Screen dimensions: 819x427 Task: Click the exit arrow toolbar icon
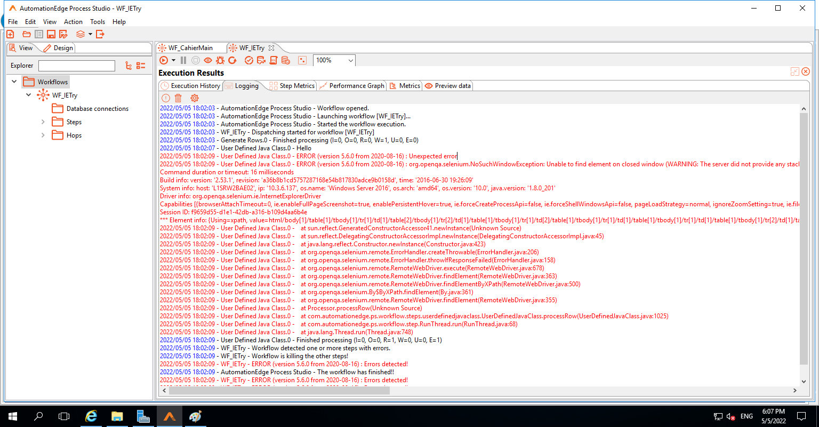tap(100, 34)
